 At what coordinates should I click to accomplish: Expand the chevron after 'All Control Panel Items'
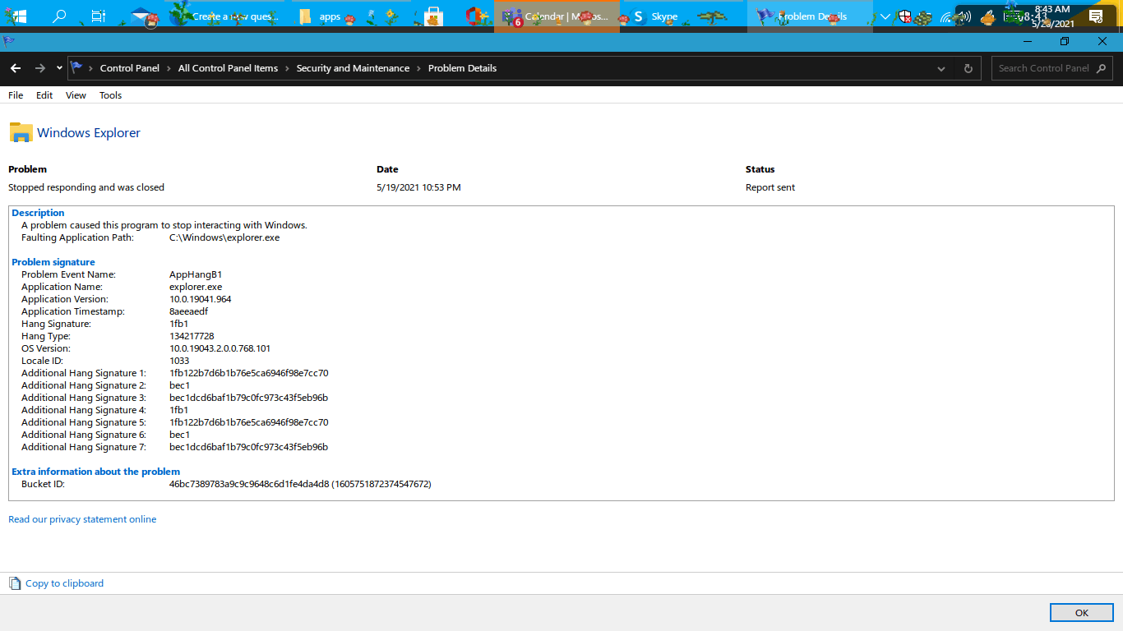point(287,68)
